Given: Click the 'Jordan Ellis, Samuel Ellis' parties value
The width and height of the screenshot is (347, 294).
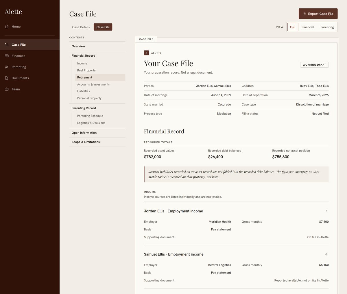Looking at the screenshot, I should pos(213,86).
